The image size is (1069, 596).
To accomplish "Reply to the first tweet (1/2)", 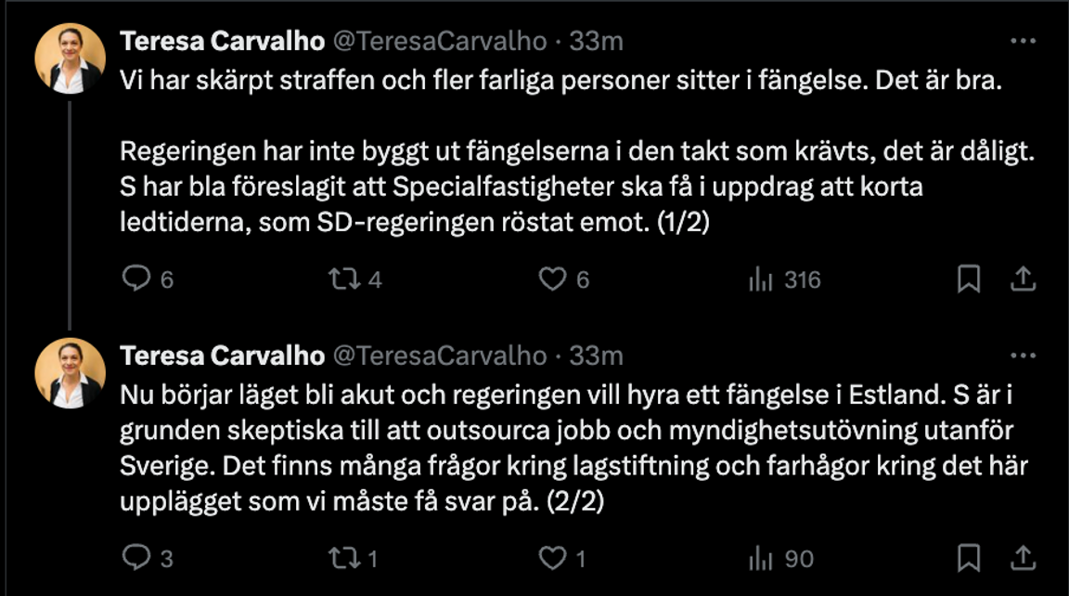I will pos(135,279).
